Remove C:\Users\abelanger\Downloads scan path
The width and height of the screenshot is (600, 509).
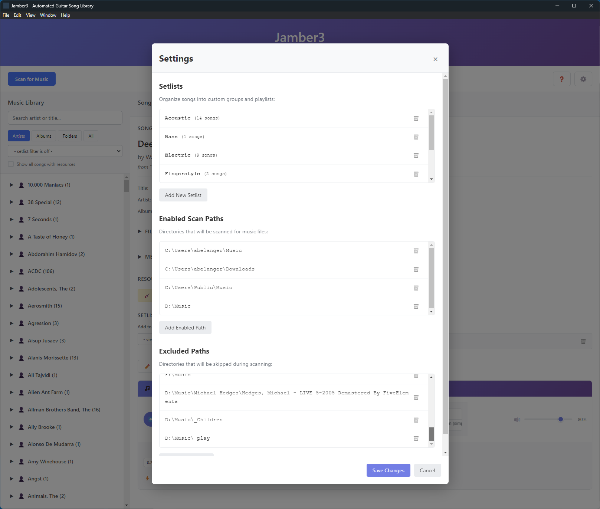point(416,269)
